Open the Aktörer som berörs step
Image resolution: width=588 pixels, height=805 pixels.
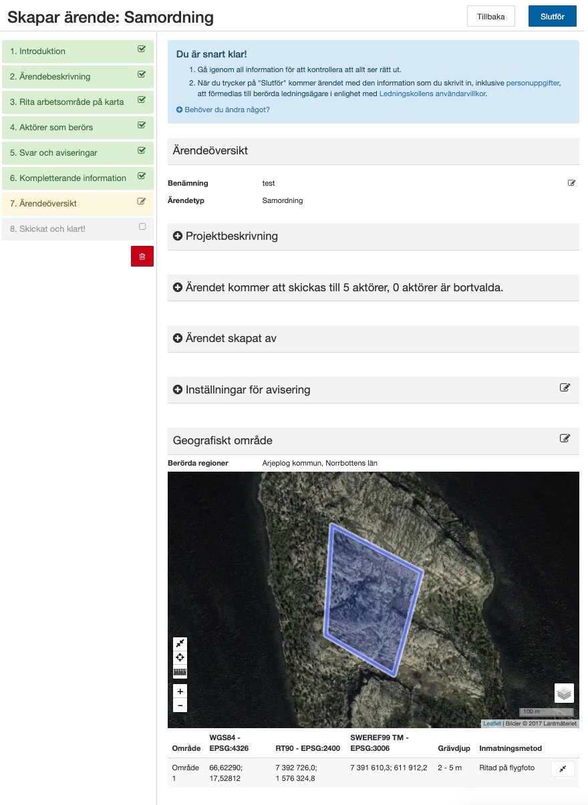click(x=51, y=128)
